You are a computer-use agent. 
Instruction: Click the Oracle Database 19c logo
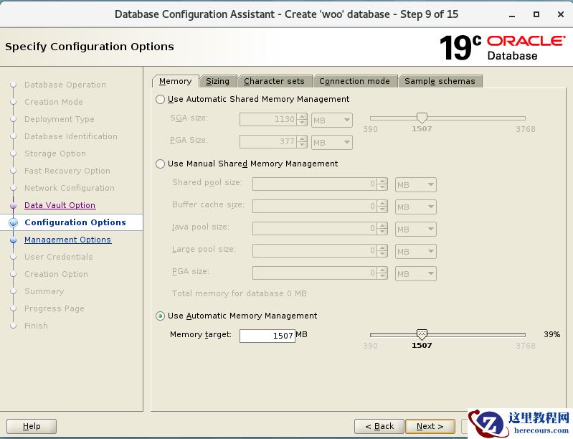502,47
